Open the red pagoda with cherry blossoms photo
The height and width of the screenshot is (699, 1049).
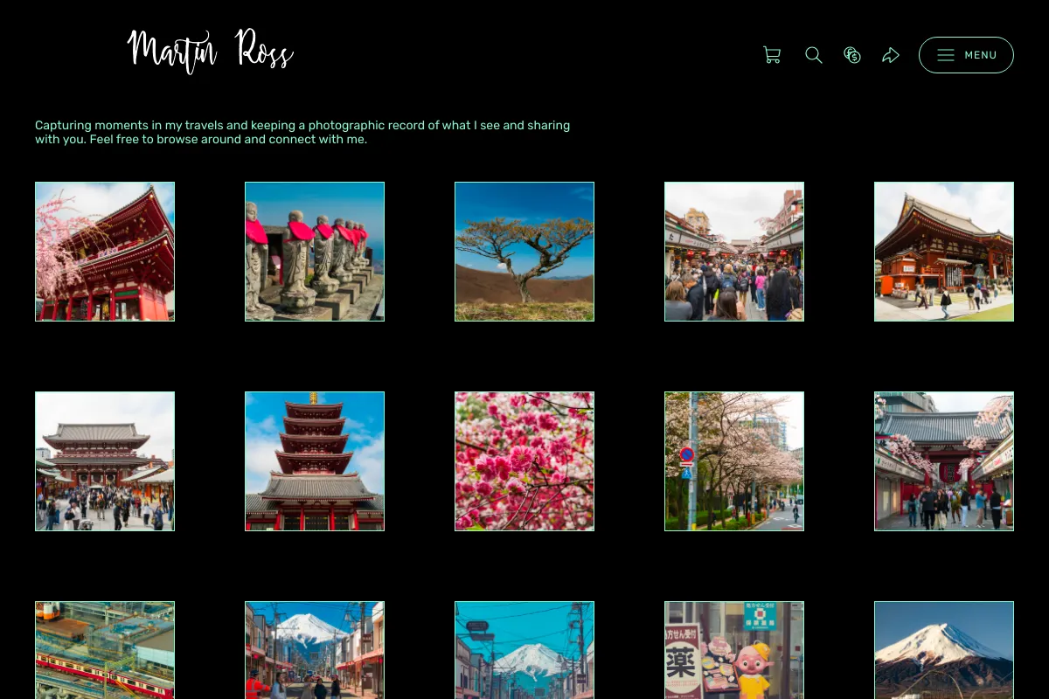pyautogui.click(x=105, y=252)
